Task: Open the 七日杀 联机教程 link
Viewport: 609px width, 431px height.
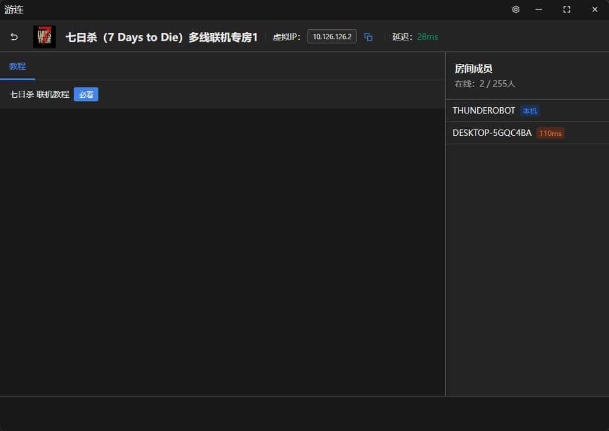Action: (x=39, y=94)
